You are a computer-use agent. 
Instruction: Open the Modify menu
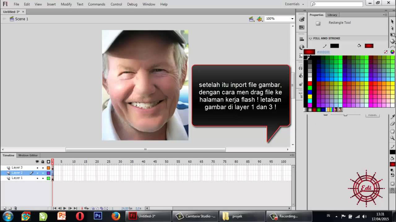tap(66, 4)
